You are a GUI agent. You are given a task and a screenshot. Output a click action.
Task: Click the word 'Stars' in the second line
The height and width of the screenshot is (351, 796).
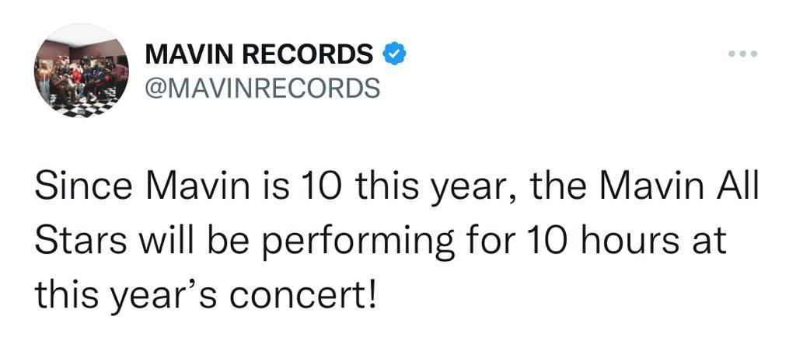point(80,239)
